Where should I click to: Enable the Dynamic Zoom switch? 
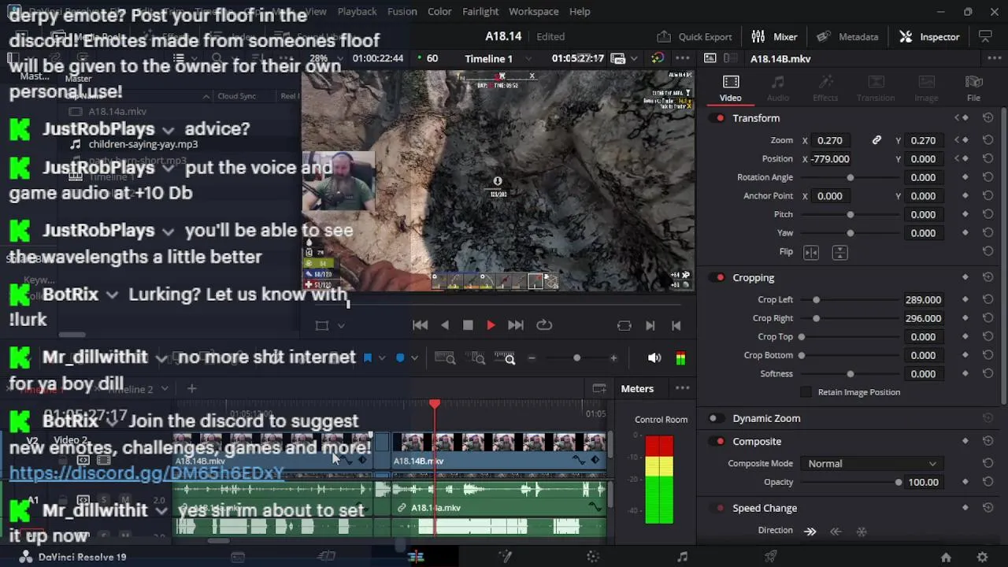[717, 419]
